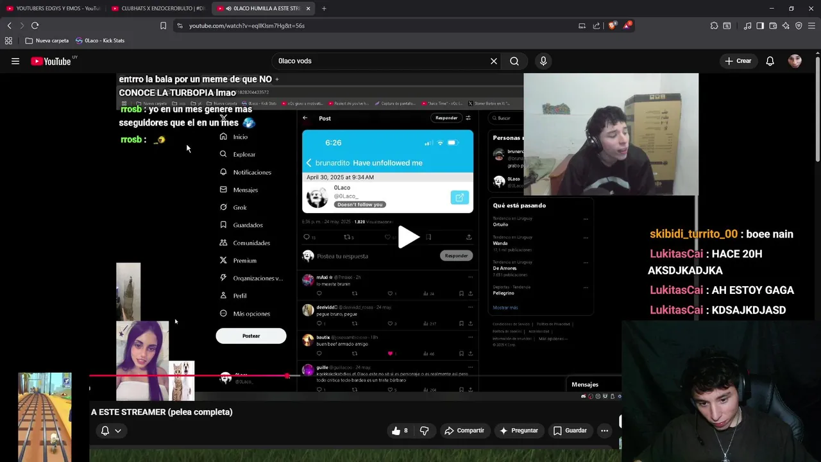Open subscription notification bell dropdown
This screenshot has width=821, height=462.
click(x=110, y=431)
